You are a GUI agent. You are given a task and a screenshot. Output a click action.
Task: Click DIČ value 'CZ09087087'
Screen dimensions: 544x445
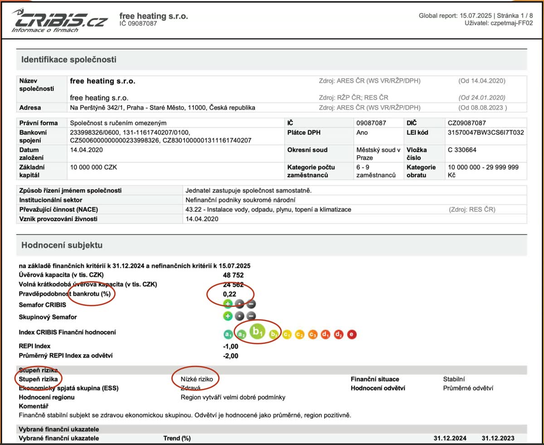click(466, 123)
